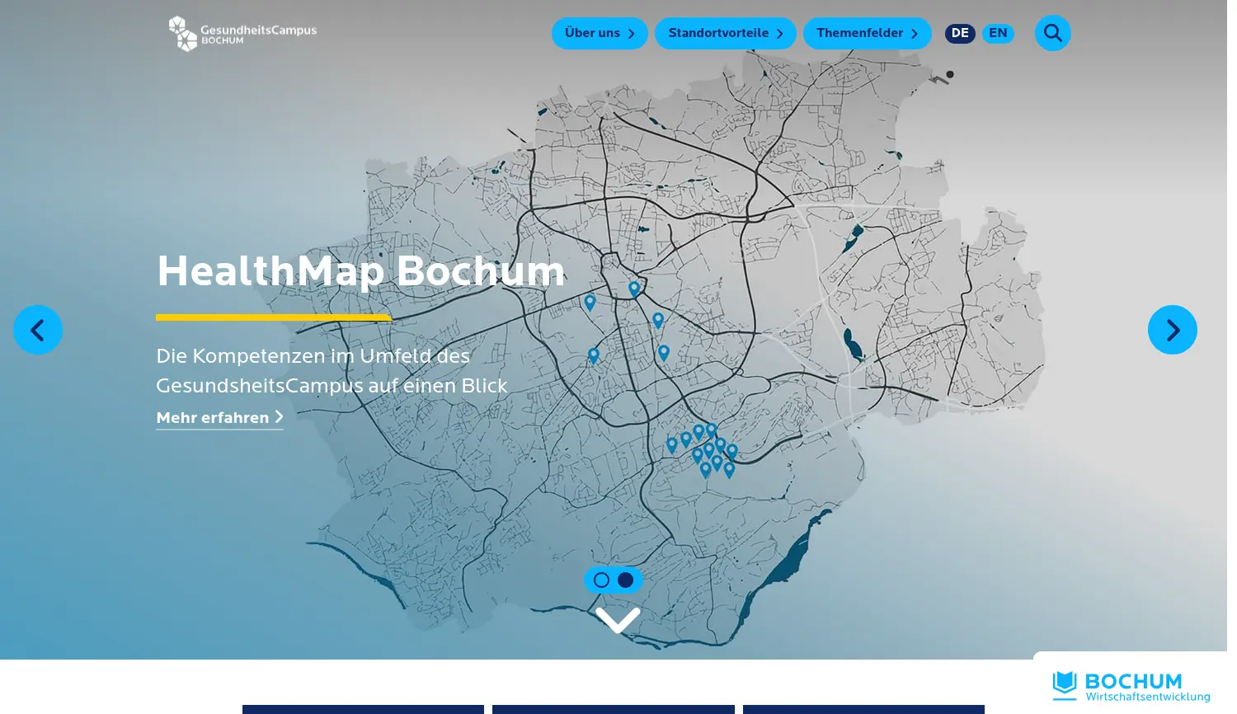Go to previous slide arrow
This screenshot has height=714, width=1237.
[38, 330]
